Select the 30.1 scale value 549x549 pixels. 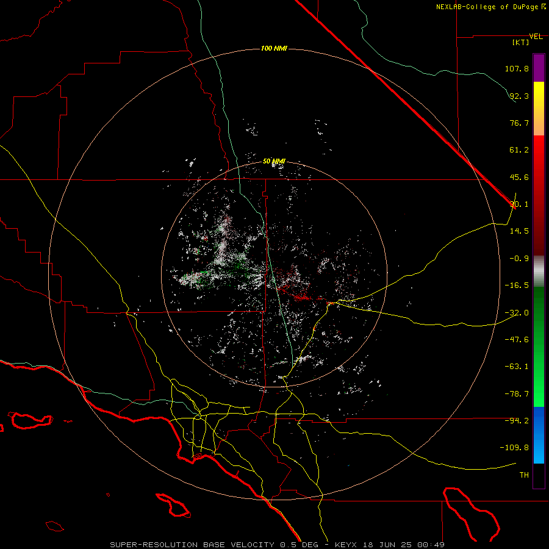[x=519, y=204]
